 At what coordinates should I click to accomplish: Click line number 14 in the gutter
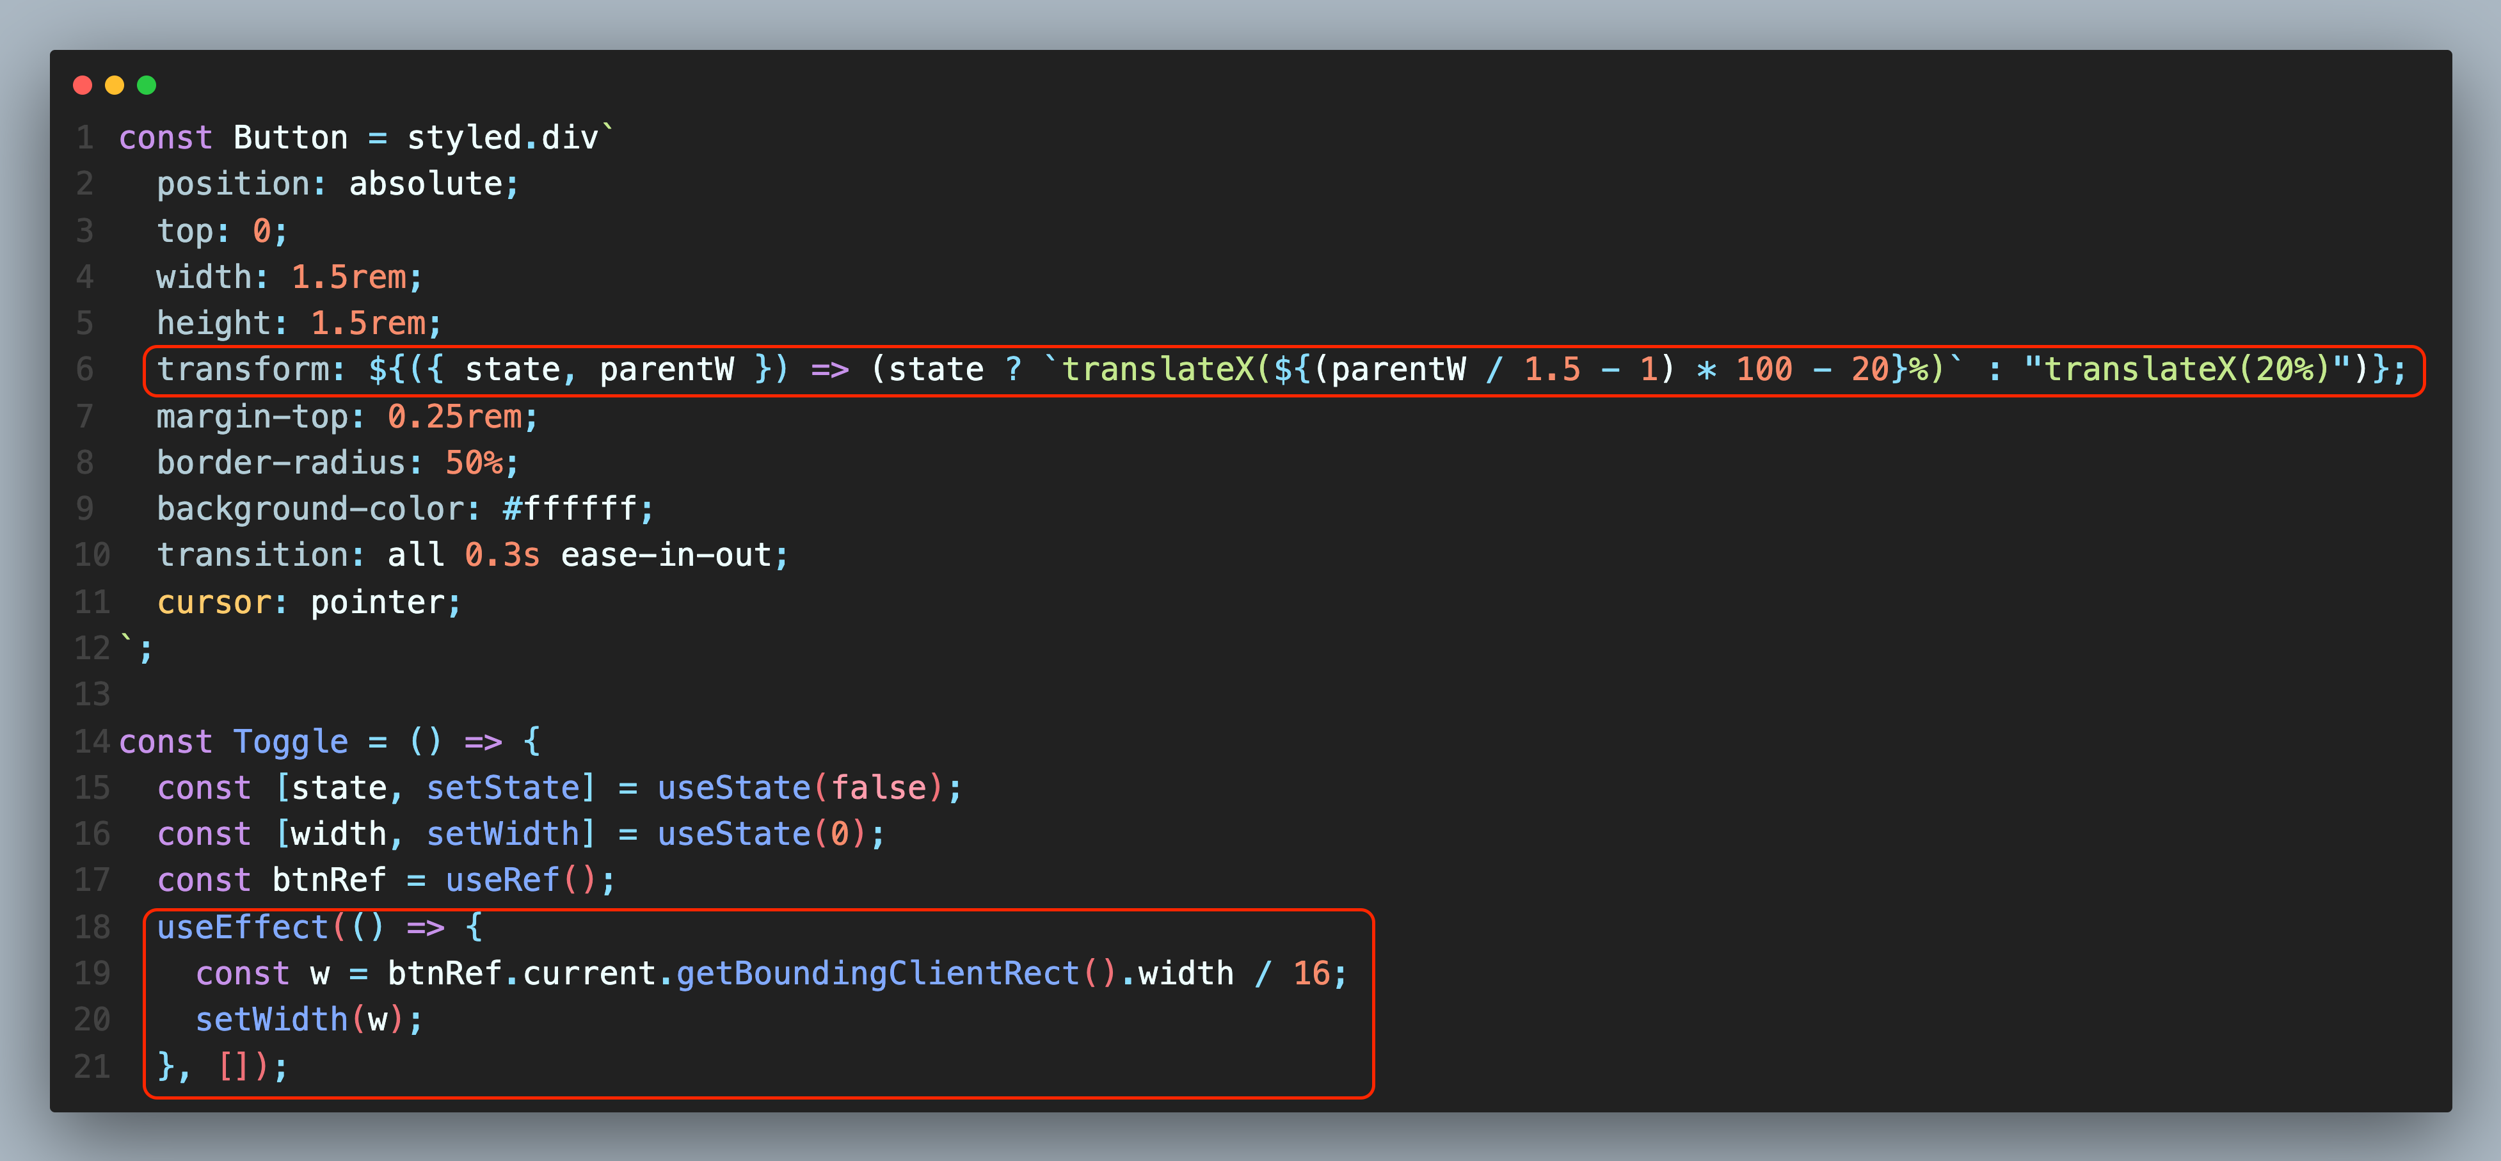[92, 742]
